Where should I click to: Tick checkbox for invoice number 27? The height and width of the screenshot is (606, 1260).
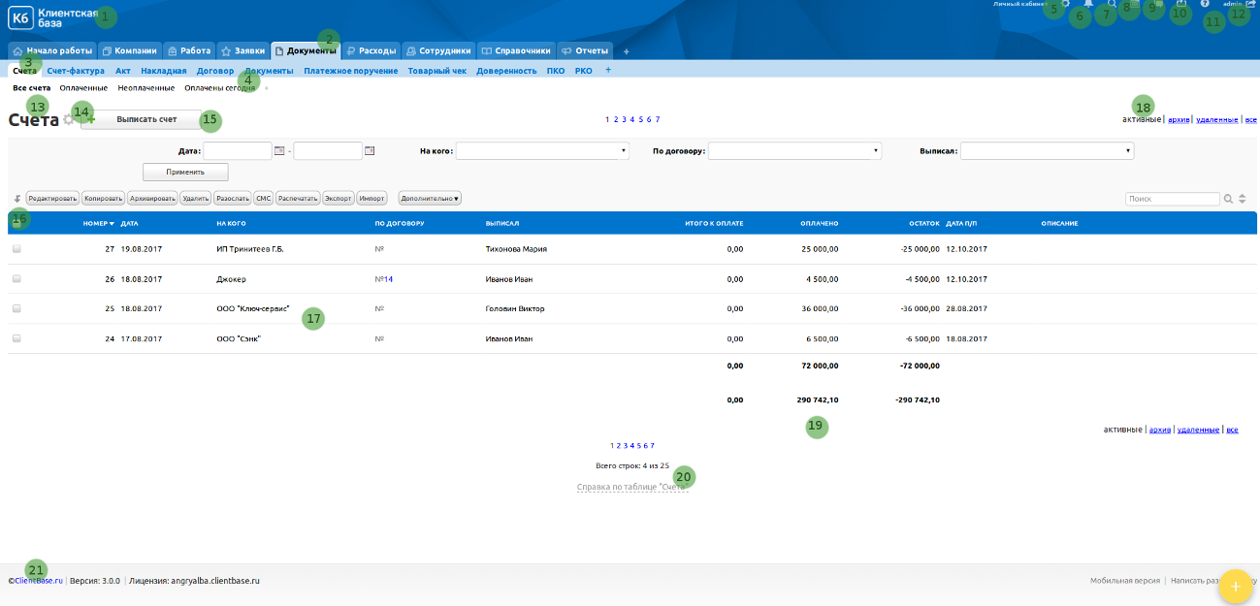[x=16, y=249]
